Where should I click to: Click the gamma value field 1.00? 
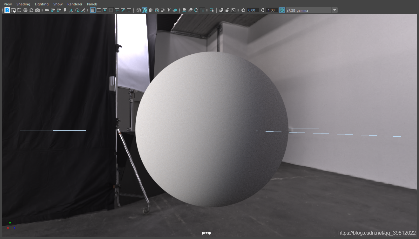(272, 10)
